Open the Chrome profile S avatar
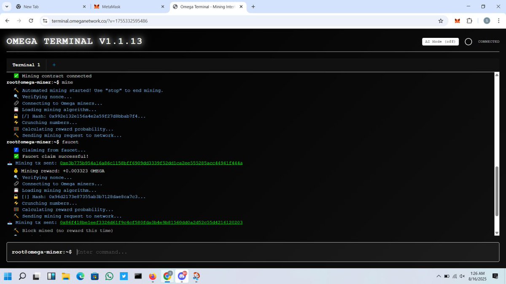The height and width of the screenshot is (284, 506). [x=487, y=21]
